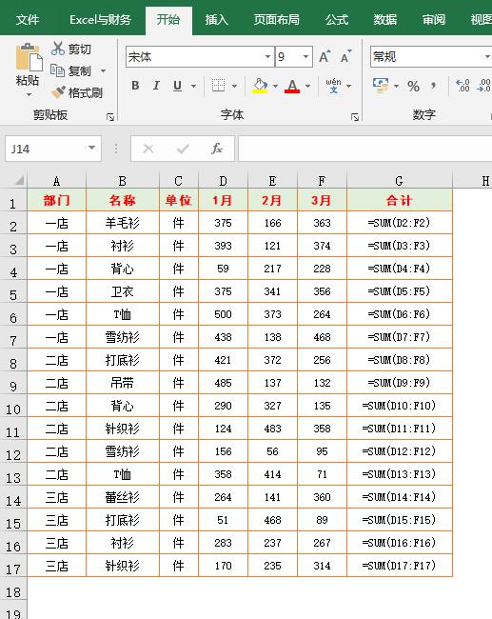Decrease decimal places
Image resolution: width=492 pixels, height=619 pixels.
coord(484,86)
